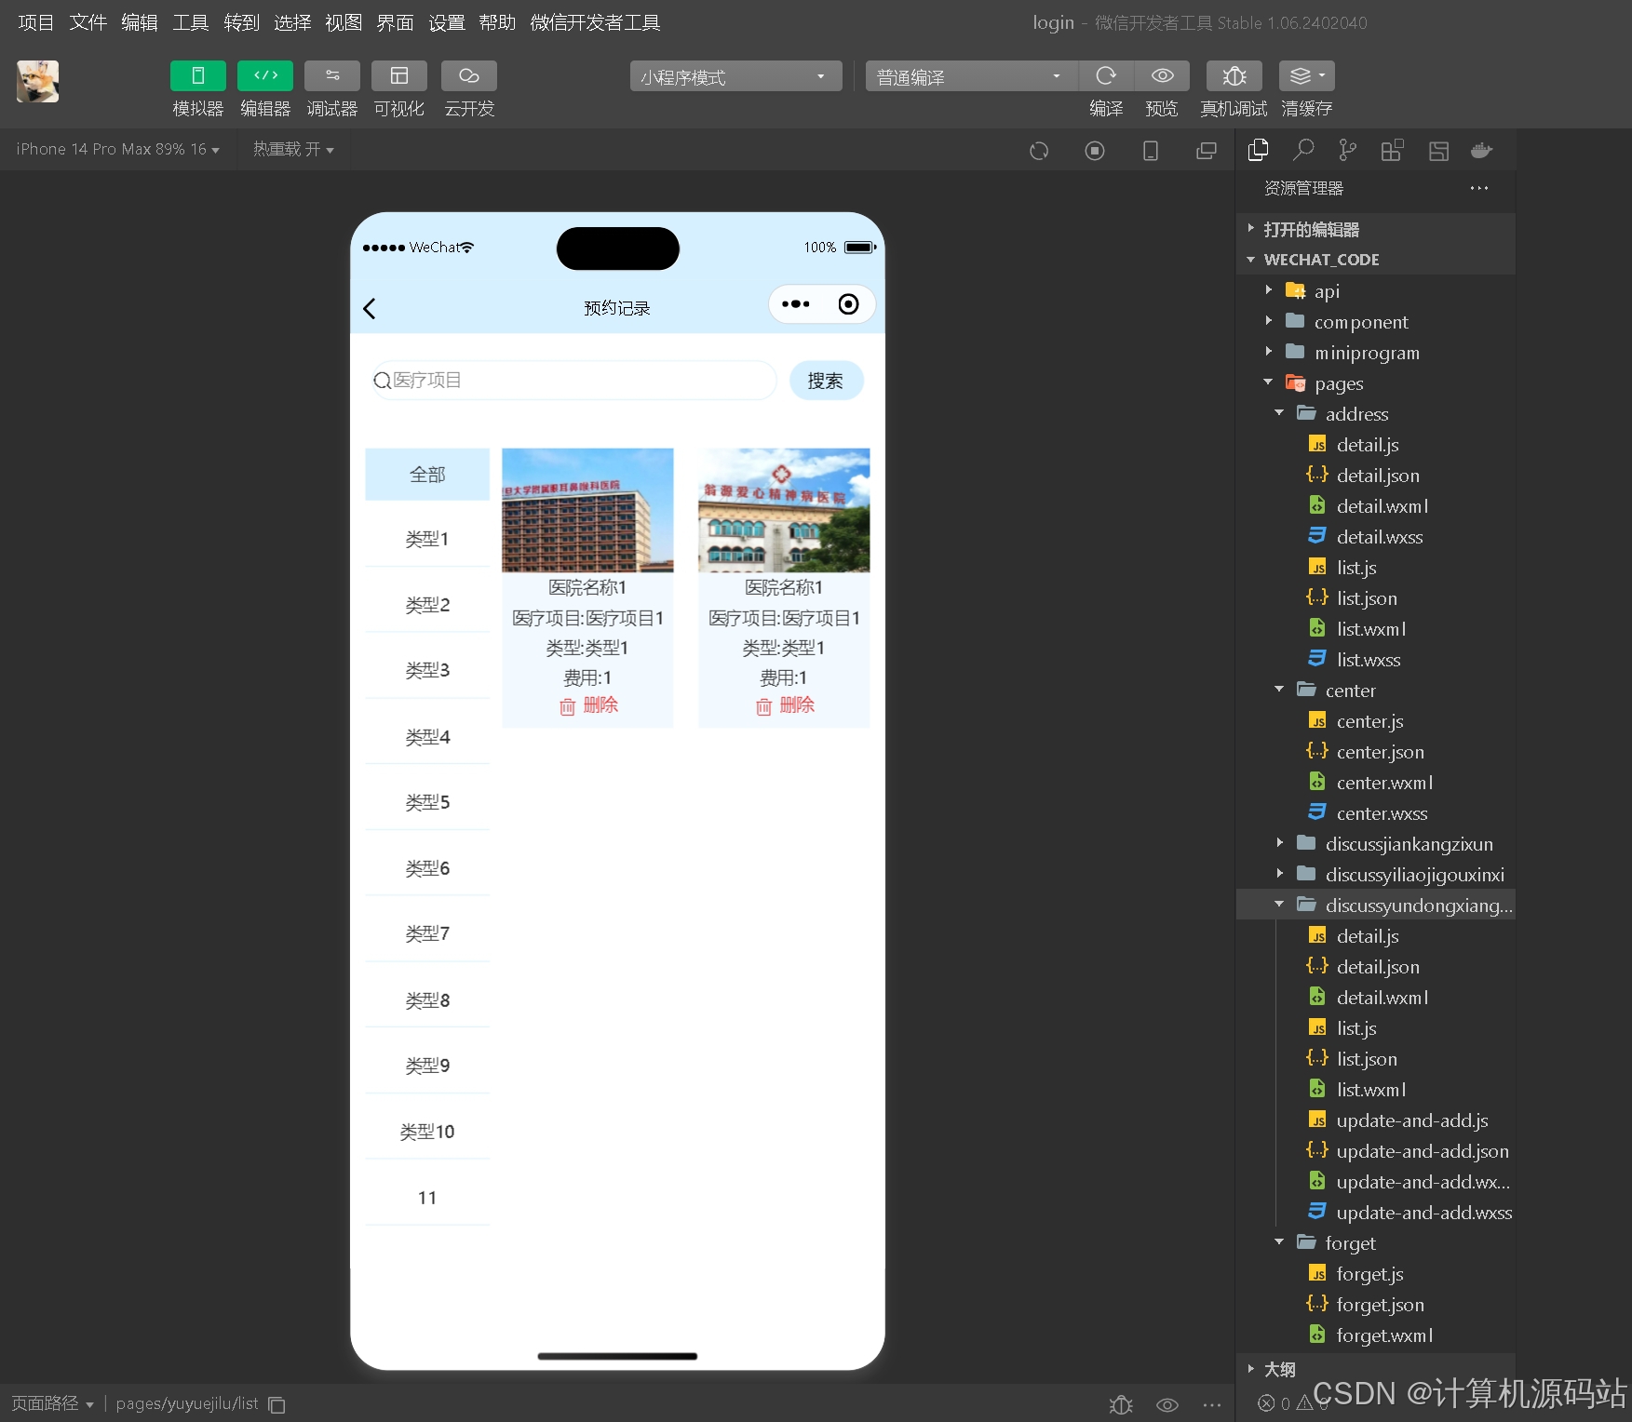
Task: Toggle the code editor panel button
Action: point(265,76)
